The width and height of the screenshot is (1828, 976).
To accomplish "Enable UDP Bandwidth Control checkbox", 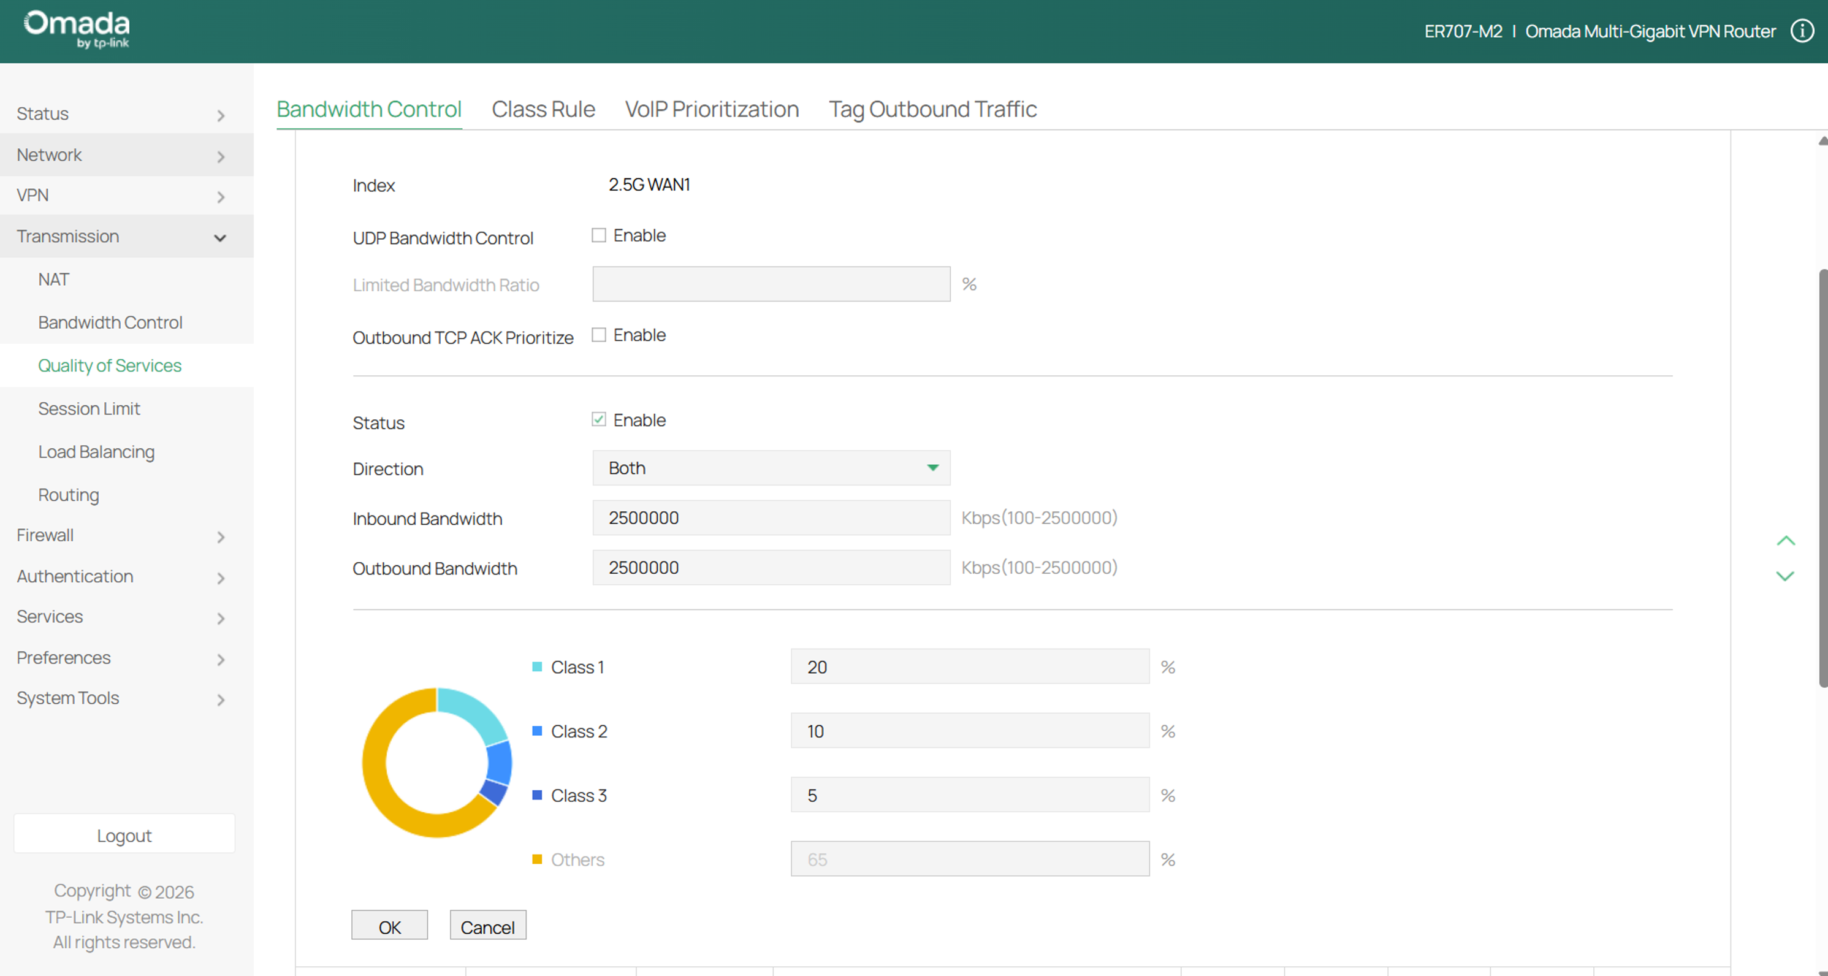I will [x=599, y=235].
